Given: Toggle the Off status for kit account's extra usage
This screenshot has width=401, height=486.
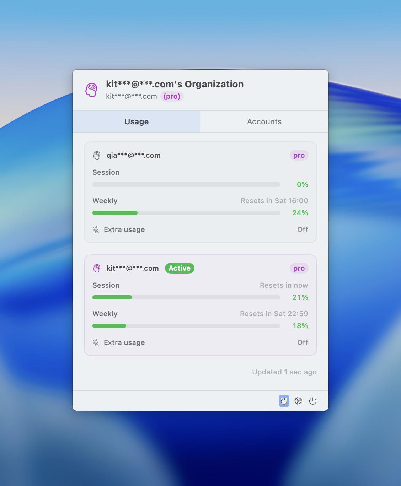Looking at the screenshot, I should click(x=303, y=342).
